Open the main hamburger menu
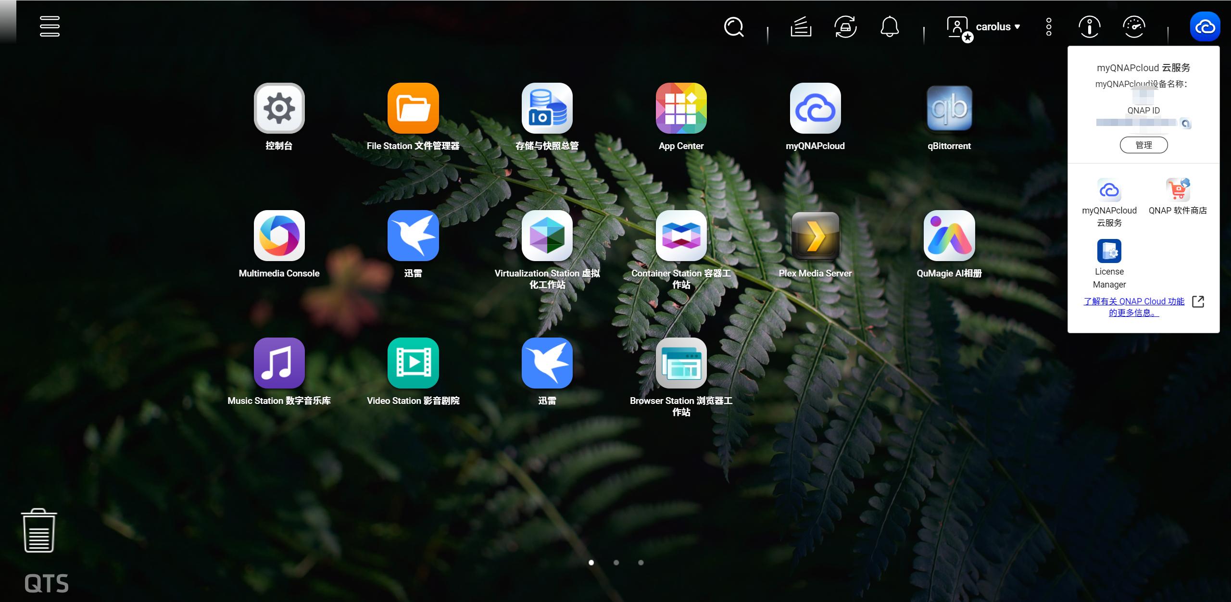Viewport: 1231px width, 602px height. pos(50,26)
